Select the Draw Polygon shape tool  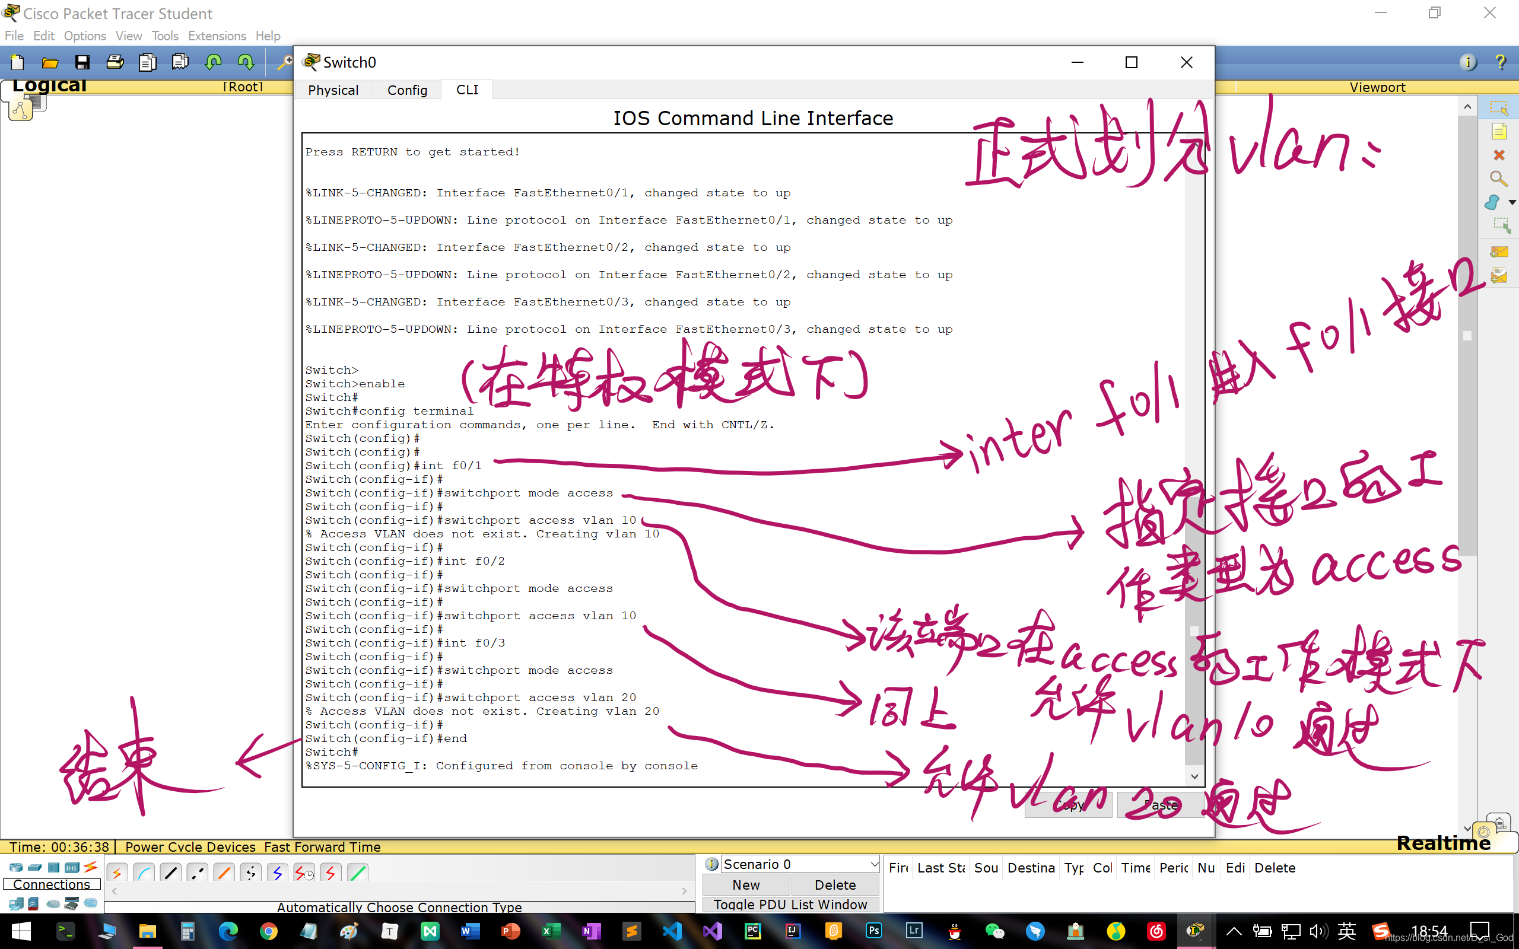[1493, 202]
